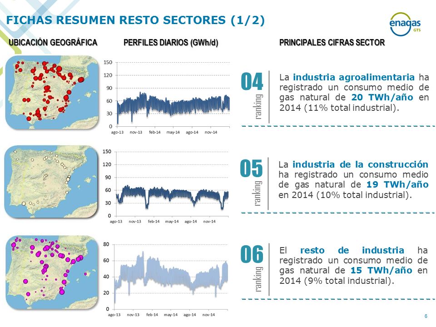Screen dimensions: 436x327
Task: Click the text '(10% total industrial)'
Action: click(x=364, y=195)
